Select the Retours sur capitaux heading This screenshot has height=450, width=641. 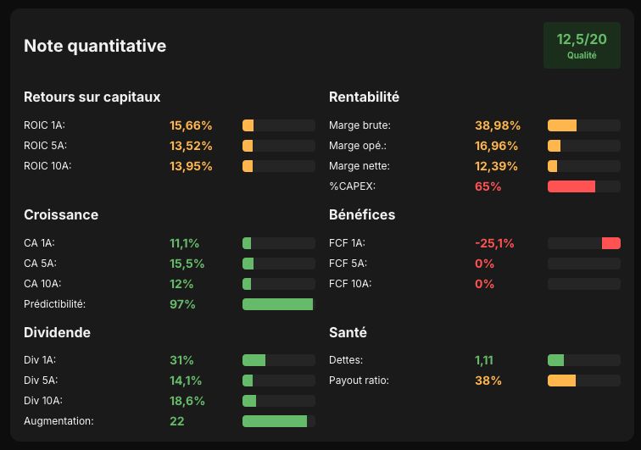[92, 97]
